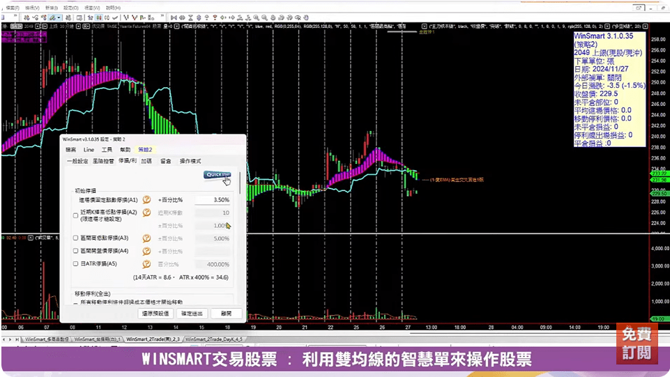Click the A5 百分比 field showing 400.00%
This screenshot has height=377, width=670.
click(x=213, y=264)
